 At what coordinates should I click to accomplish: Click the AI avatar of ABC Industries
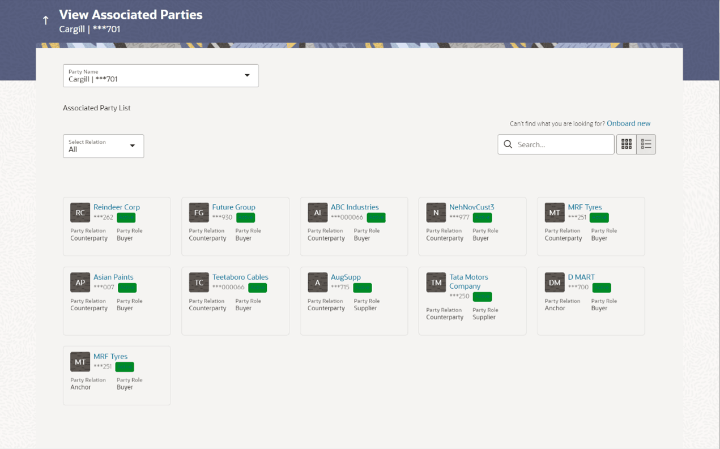click(x=317, y=212)
